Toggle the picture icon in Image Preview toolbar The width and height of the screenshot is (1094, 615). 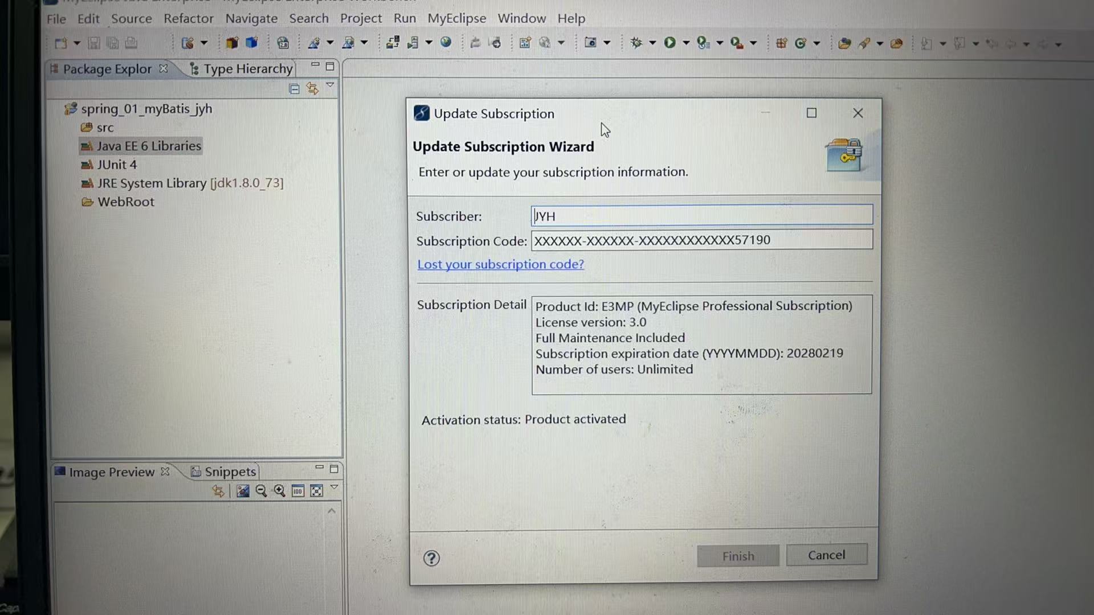(243, 491)
